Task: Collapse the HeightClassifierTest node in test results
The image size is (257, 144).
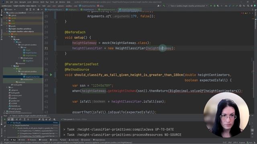Action: (x=11, y=125)
